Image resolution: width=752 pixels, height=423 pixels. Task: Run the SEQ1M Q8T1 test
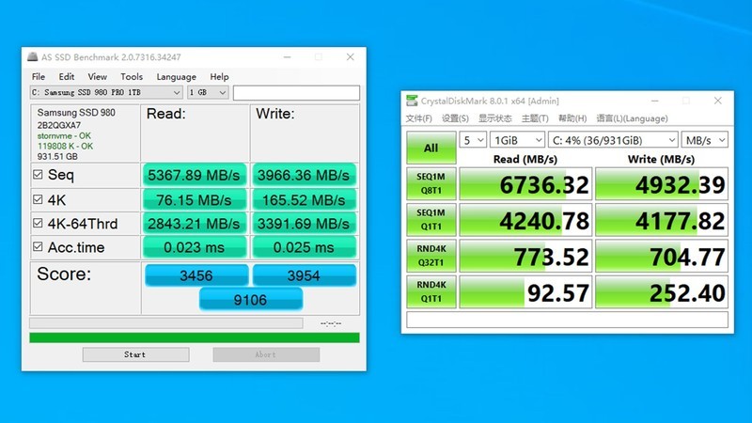pyautogui.click(x=431, y=183)
